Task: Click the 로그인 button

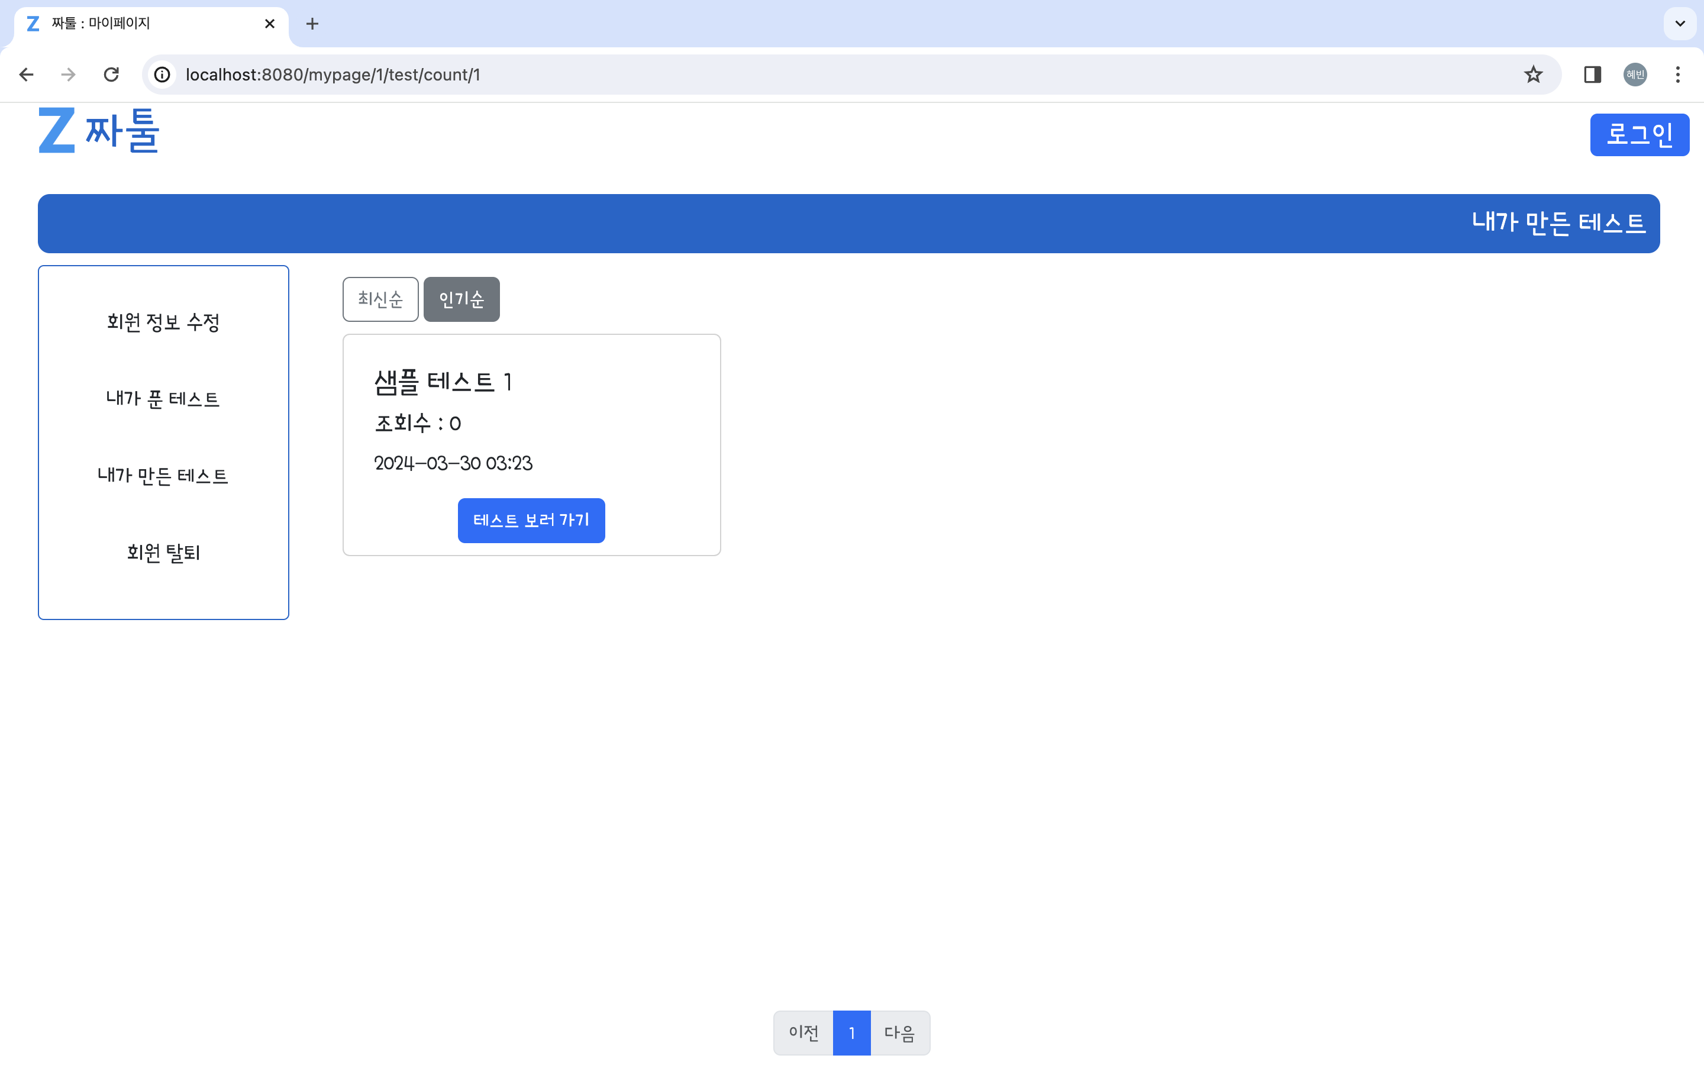Action: click(1638, 134)
